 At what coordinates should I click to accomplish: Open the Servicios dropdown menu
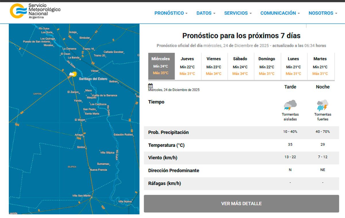coord(238,13)
